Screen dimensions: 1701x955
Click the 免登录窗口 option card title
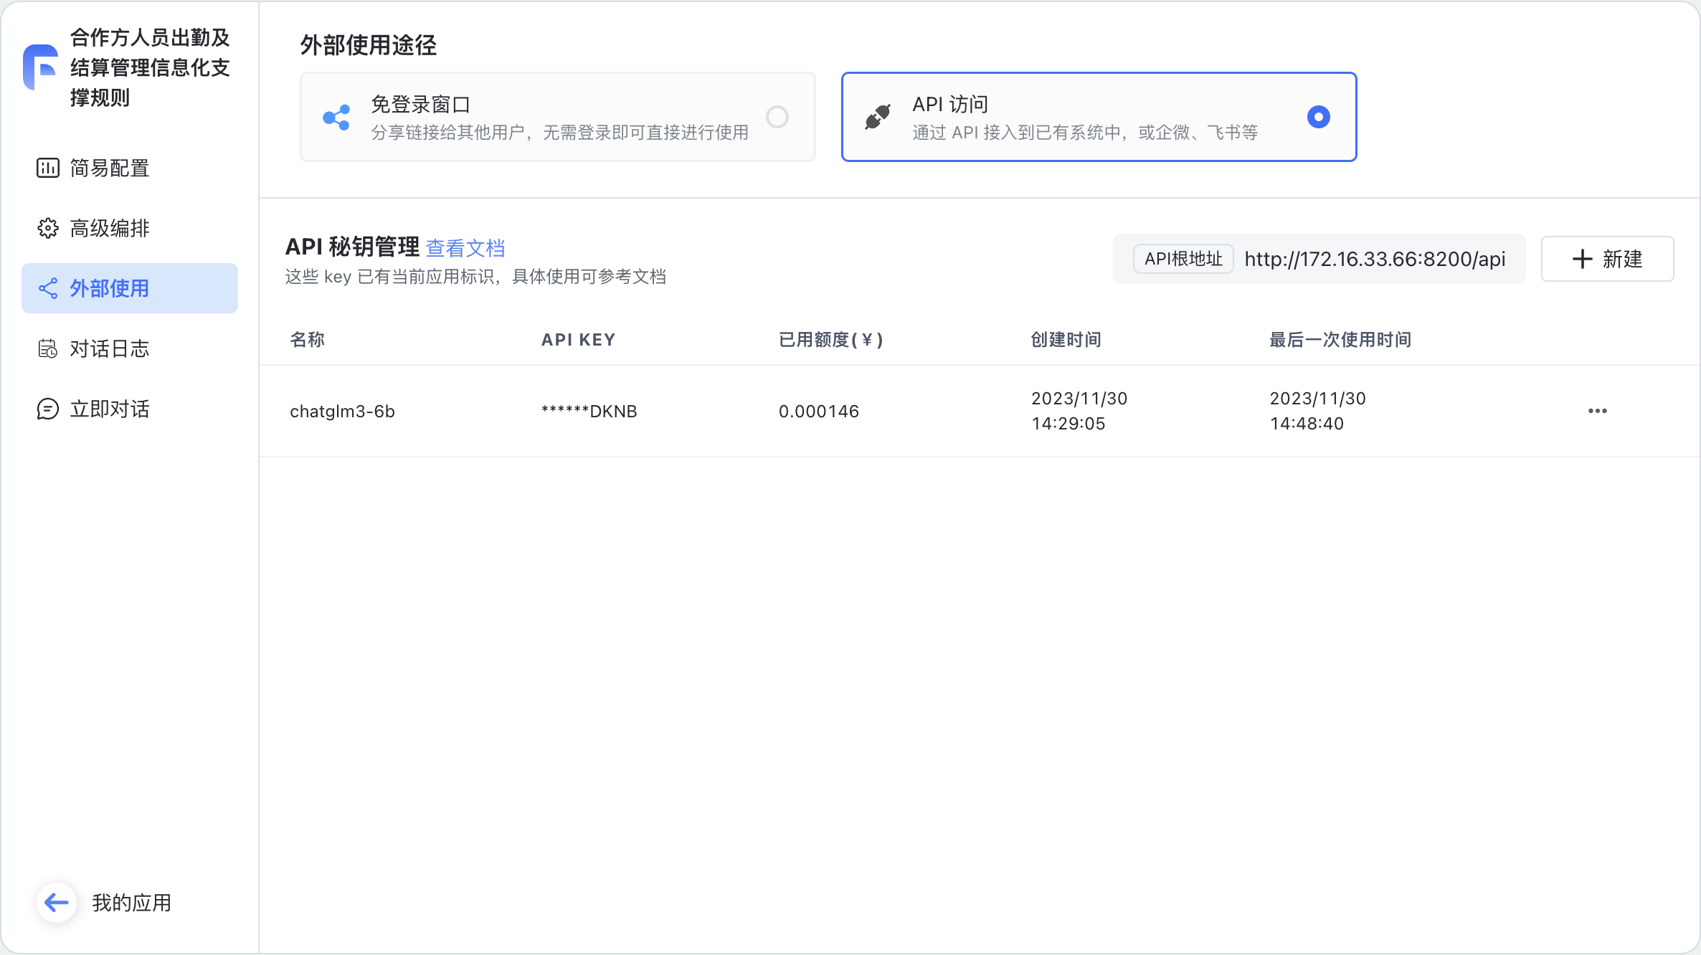420,105
